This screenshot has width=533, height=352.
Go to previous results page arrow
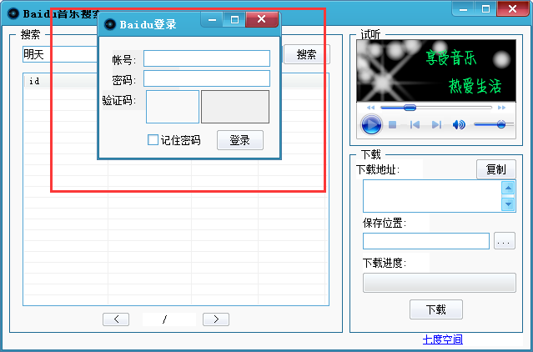pyautogui.click(x=116, y=319)
